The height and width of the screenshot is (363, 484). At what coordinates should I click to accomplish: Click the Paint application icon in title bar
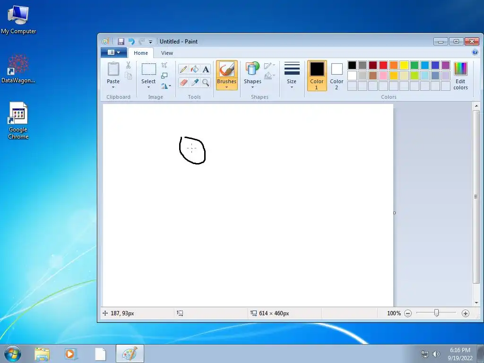coord(105,42)
